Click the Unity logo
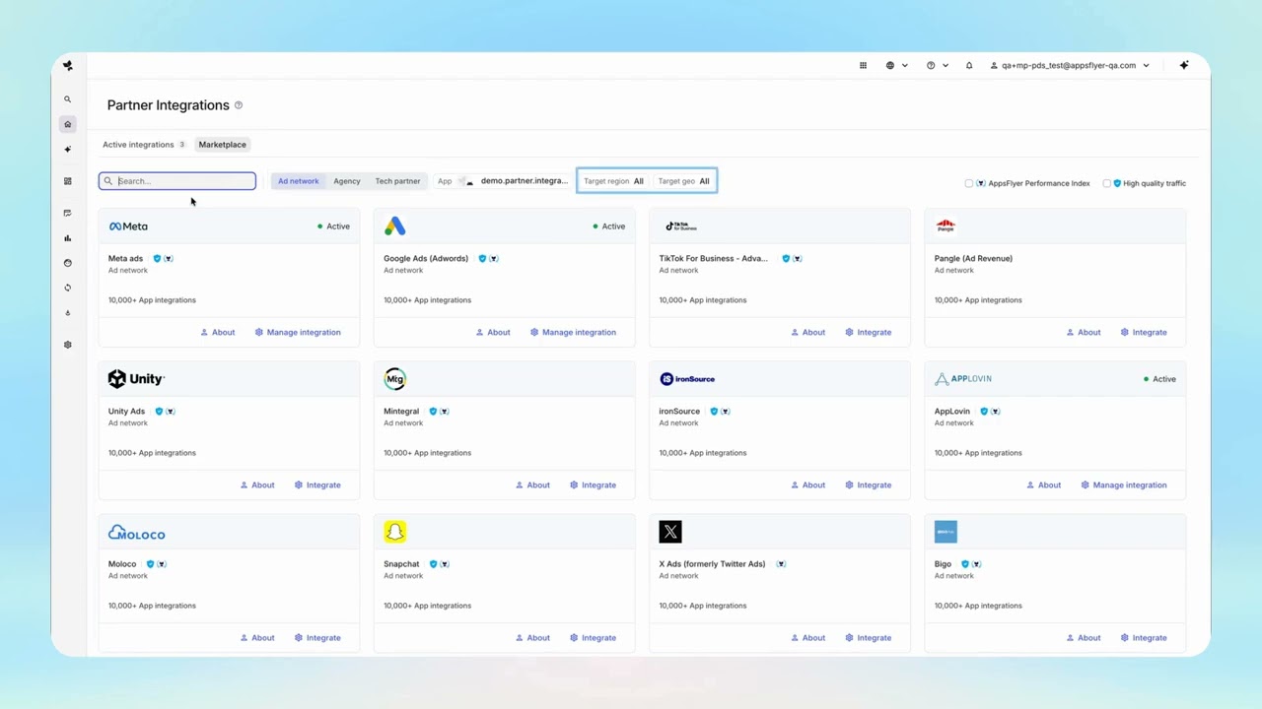Viewport: 1262px width, 709px height. point(136,379)
